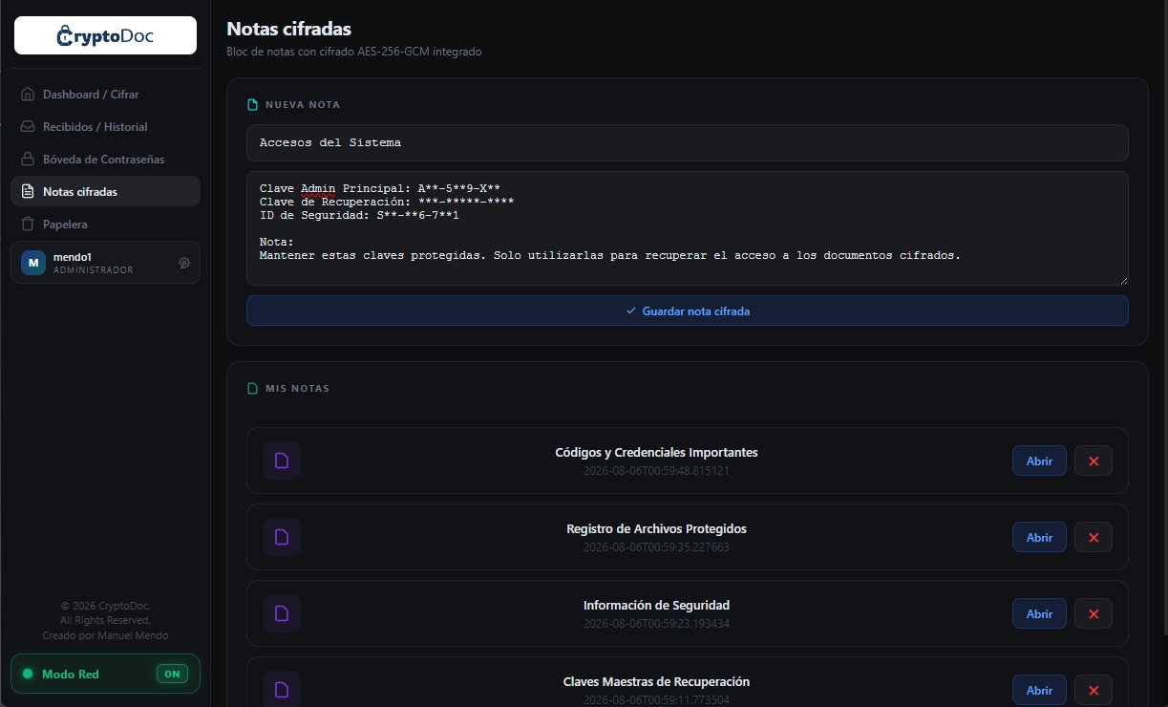Click the mendo1 avatar with letter M

[x=33, y=263]
